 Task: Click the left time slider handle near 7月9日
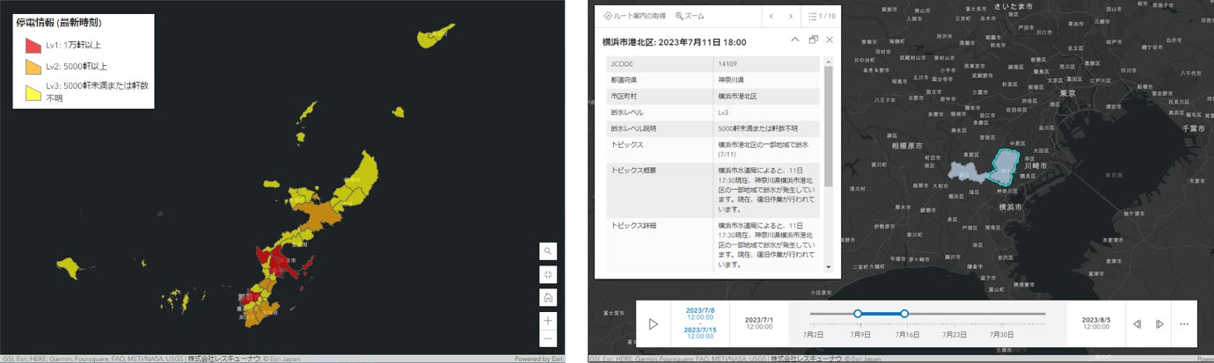pos(857,313)
